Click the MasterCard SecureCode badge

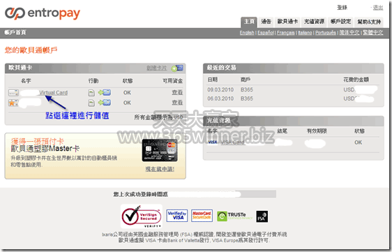202,216
